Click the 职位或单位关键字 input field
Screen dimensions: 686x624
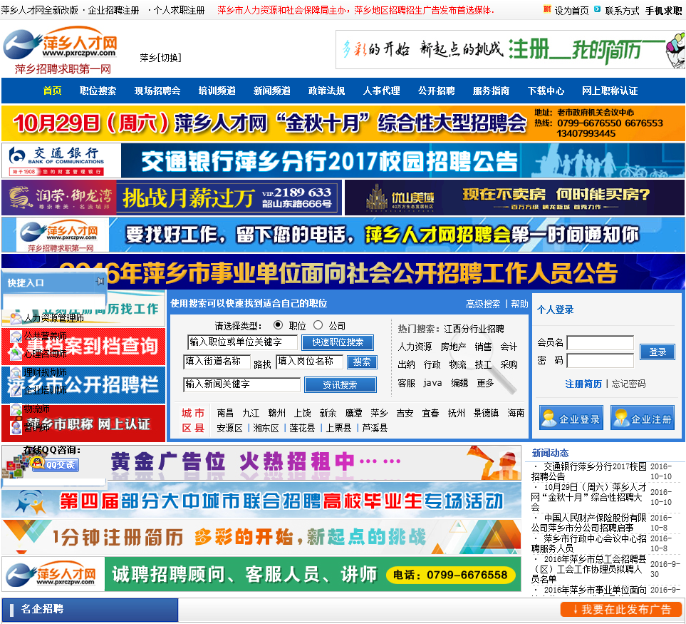[x=243, y=342]
